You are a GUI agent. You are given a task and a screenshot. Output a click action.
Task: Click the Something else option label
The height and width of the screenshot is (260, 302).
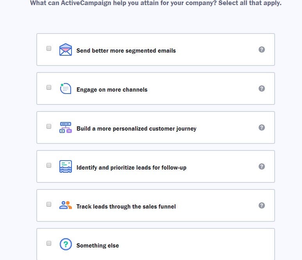click(x=98, y=246)
